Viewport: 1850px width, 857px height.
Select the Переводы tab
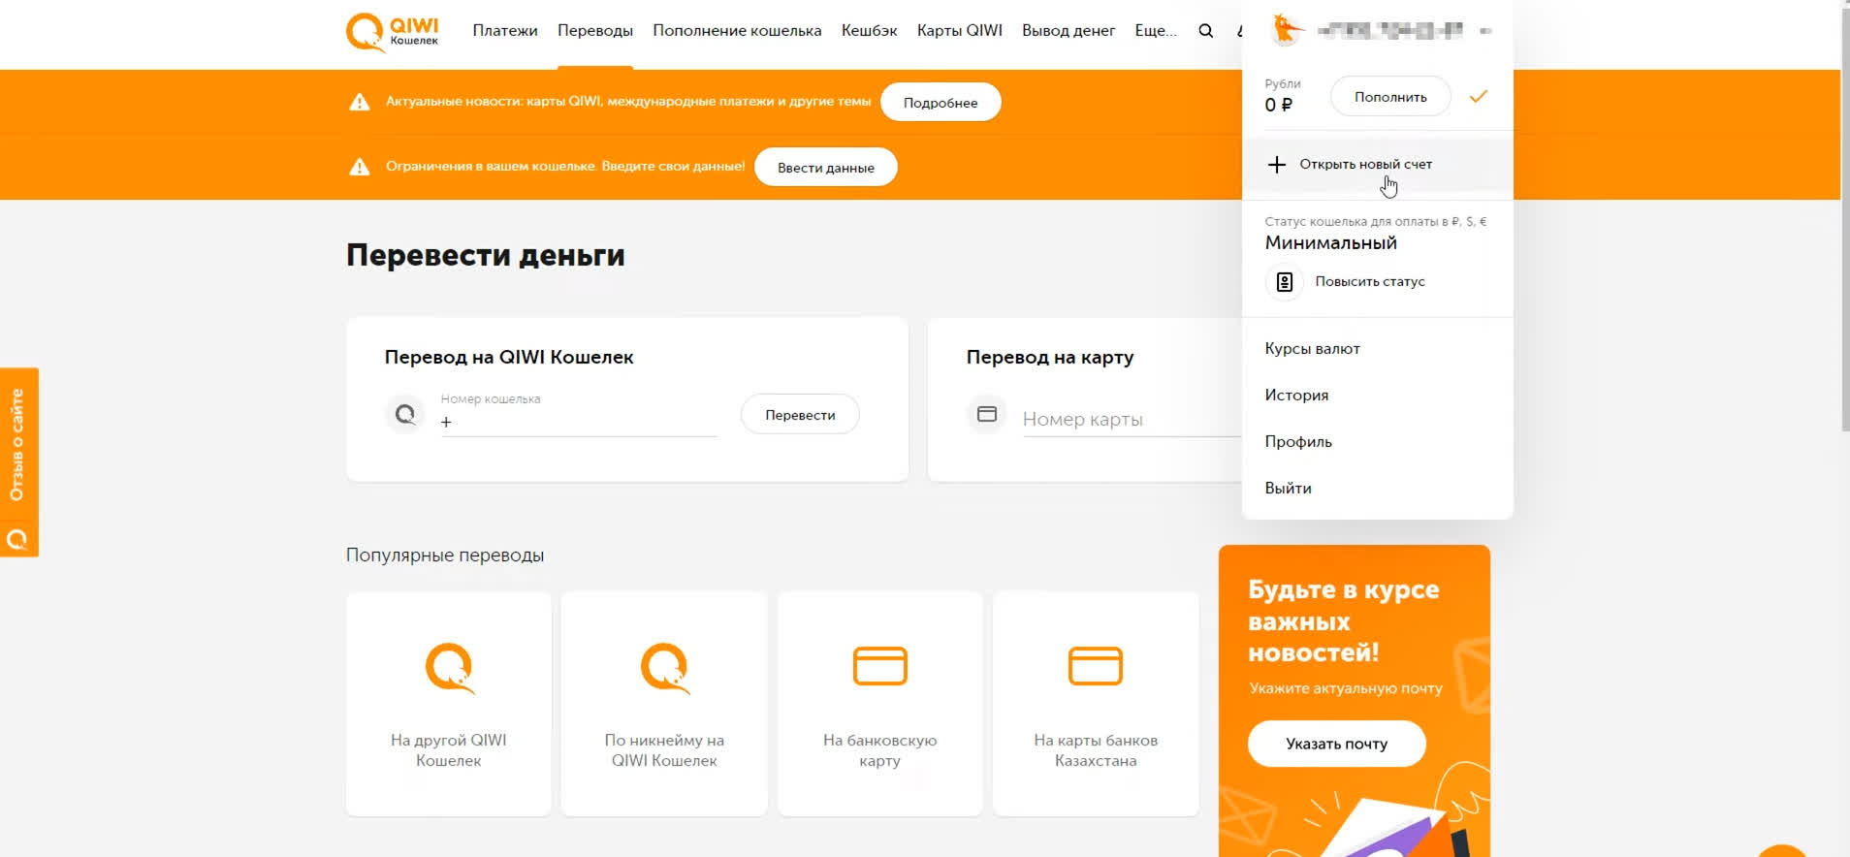[x=595, y=31]
